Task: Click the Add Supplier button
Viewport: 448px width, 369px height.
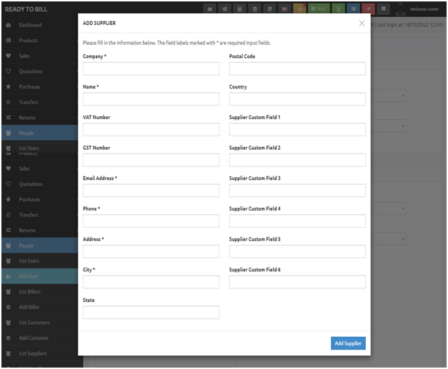Action: click(348, 343)
